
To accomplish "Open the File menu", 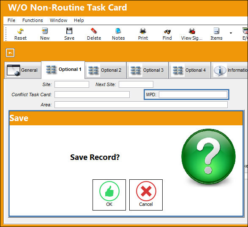I will [x=11, y=20].
